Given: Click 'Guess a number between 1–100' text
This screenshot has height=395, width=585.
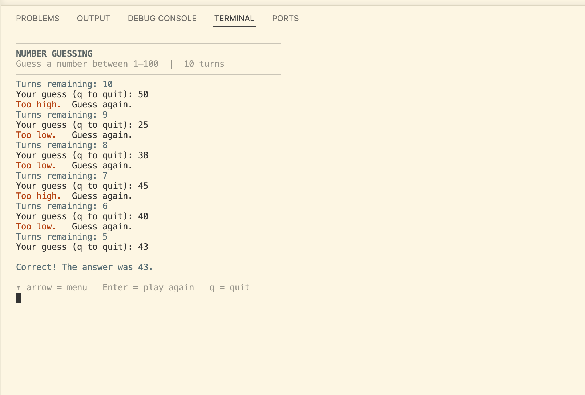Looking at the screenshot, I should (x=87, y=64).
